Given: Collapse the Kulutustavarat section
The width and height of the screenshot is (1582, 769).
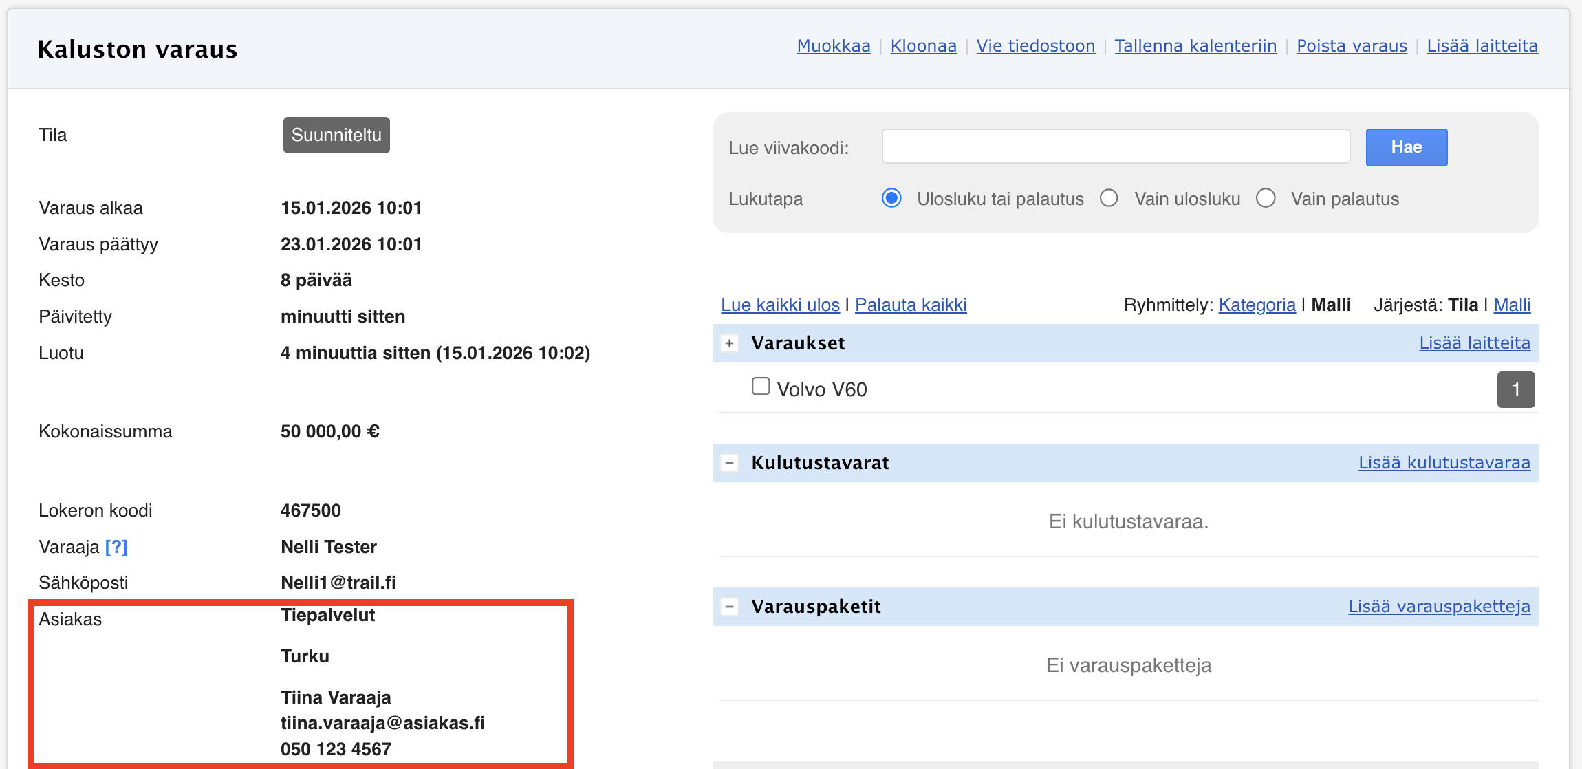Looking at the screenshot, I should pyautogui.click(x=729, y=463).
